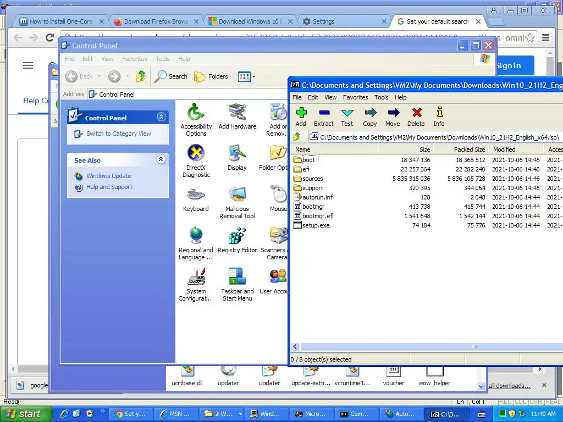The image size is (563, 422).
Task: Open Windows Update link
Action: point(109,176)
